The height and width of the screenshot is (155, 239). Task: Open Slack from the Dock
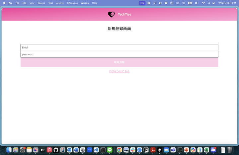click(x=133, y=150)
